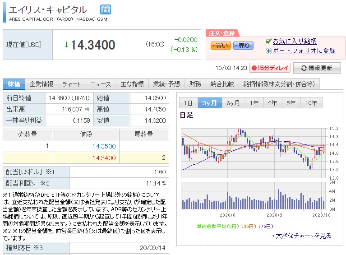Click the volume bar chart
The height and width of the screenshot is (255, 346).
(254, 195)
